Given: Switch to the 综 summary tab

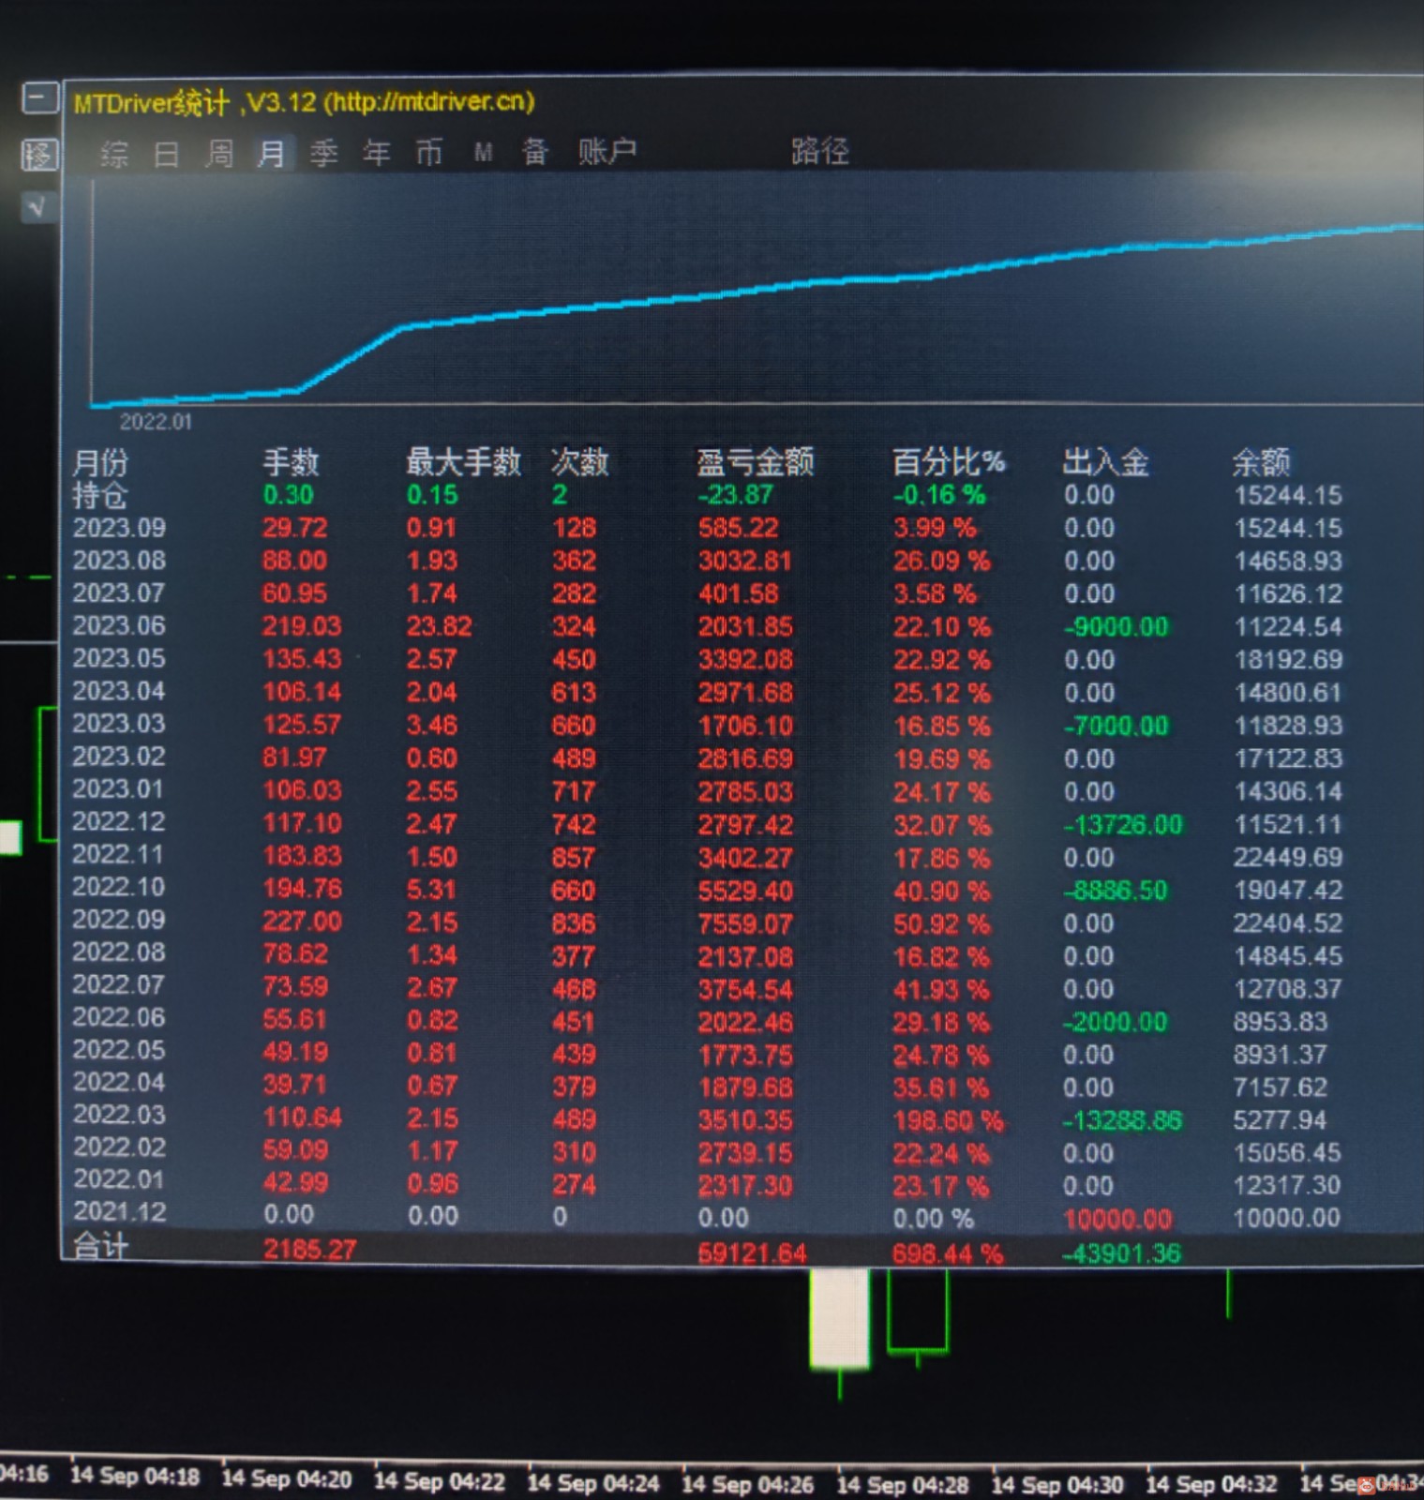Looking at the screenshot, I should (x=113, y=153).
